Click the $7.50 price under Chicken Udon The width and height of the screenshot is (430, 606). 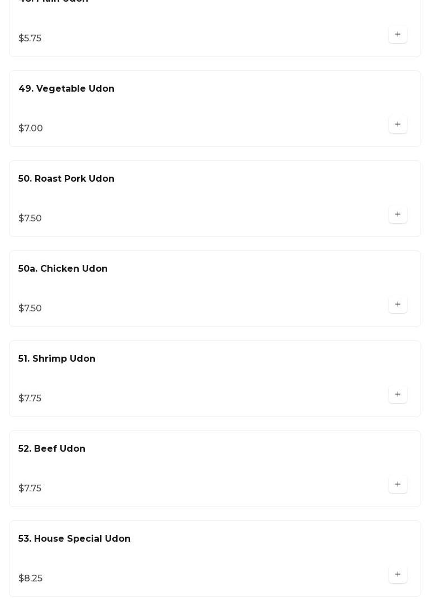point(30,309)
